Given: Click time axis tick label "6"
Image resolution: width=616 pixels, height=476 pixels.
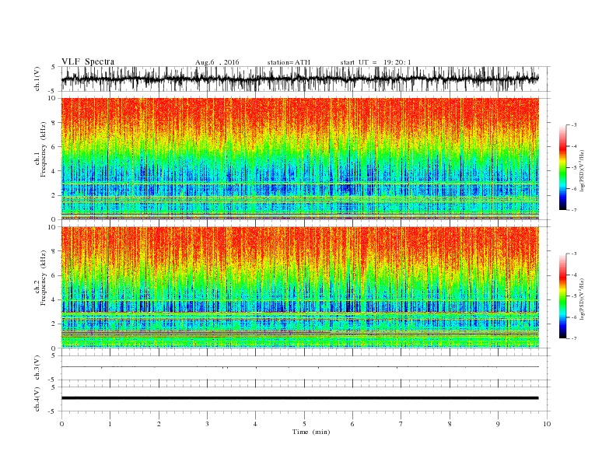Looking at the screenshot, I should tap(352, 424).
